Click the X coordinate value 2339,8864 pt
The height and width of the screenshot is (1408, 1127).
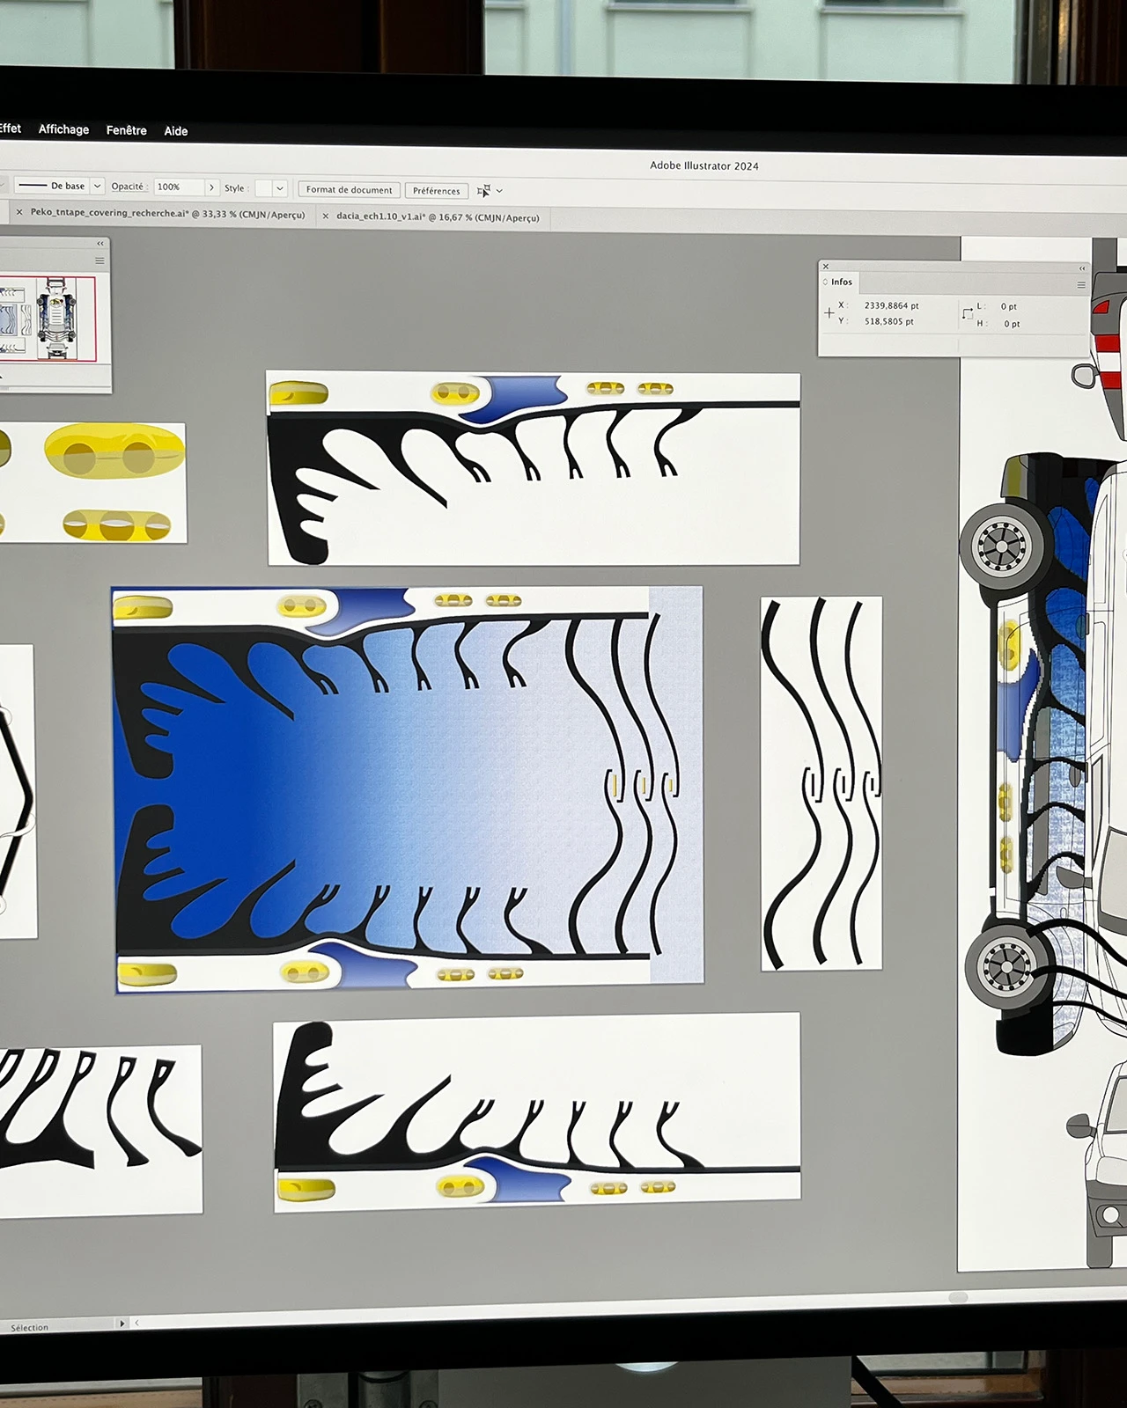click(891, 305)
